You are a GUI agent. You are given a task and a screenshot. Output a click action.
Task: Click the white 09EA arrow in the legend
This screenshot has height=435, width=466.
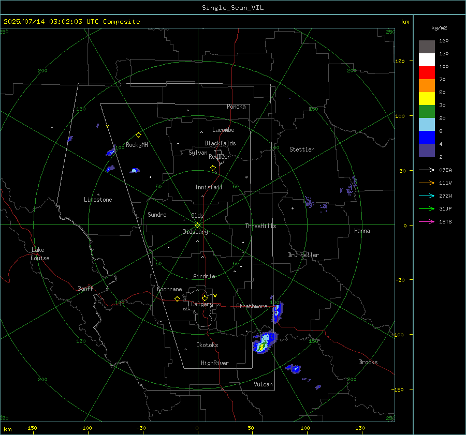point(427,170)
